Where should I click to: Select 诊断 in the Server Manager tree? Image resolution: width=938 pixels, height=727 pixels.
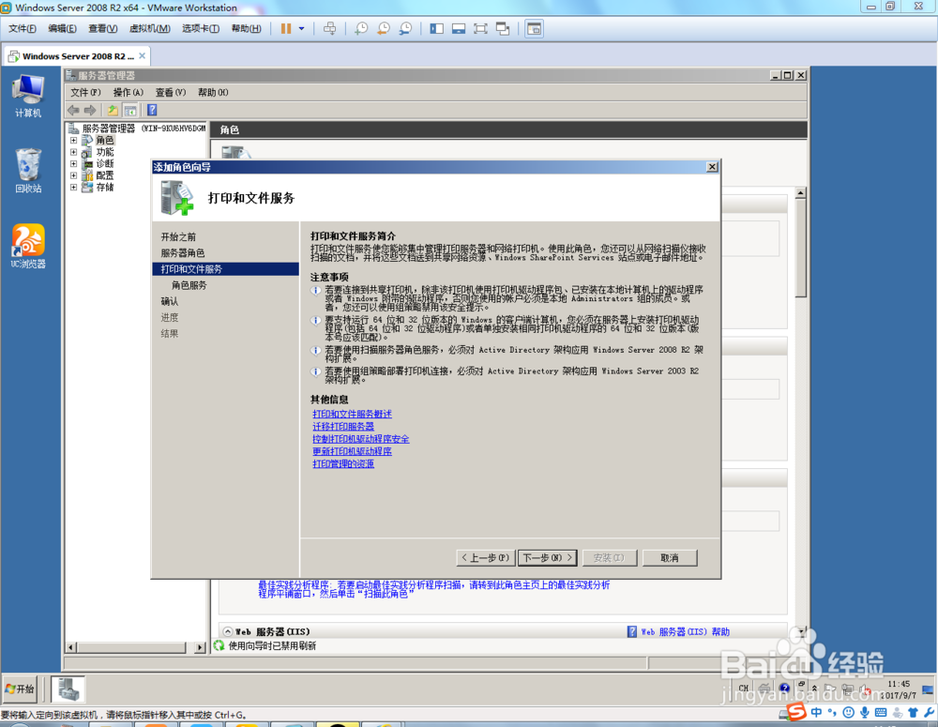pyautogui.click(x=105, y=163)
